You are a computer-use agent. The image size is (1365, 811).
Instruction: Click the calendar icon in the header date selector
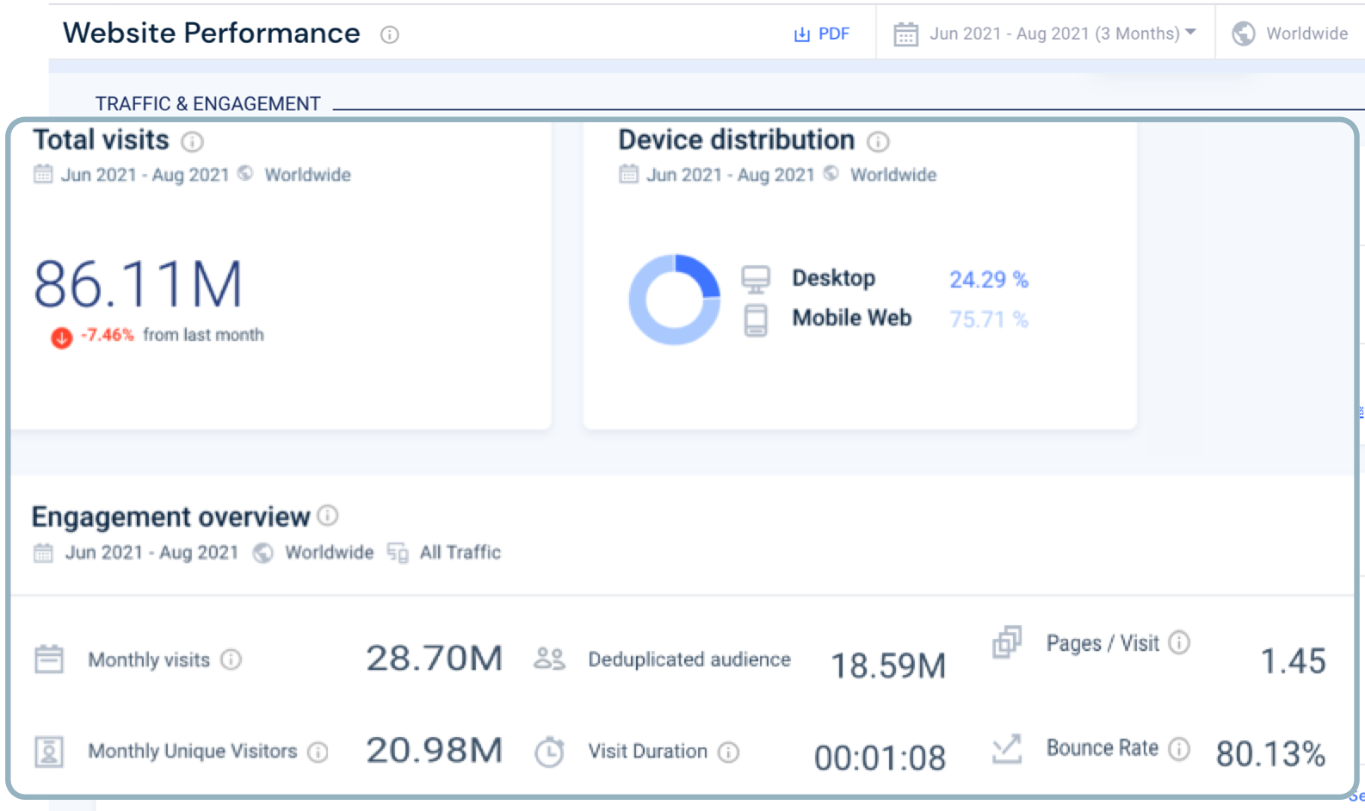[x=905, y=34]
